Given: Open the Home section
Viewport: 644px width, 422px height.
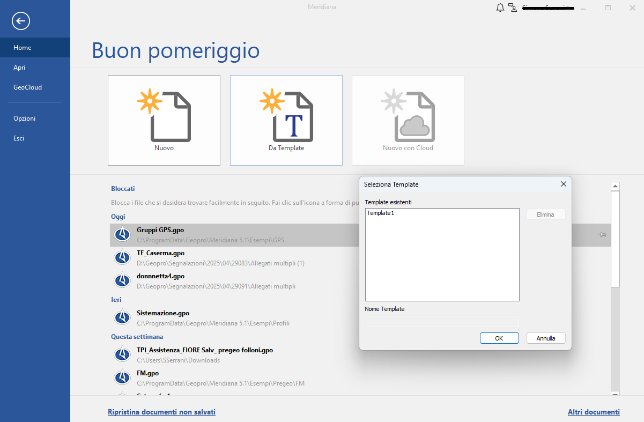Looking at the screenshot, I should 35,48.
